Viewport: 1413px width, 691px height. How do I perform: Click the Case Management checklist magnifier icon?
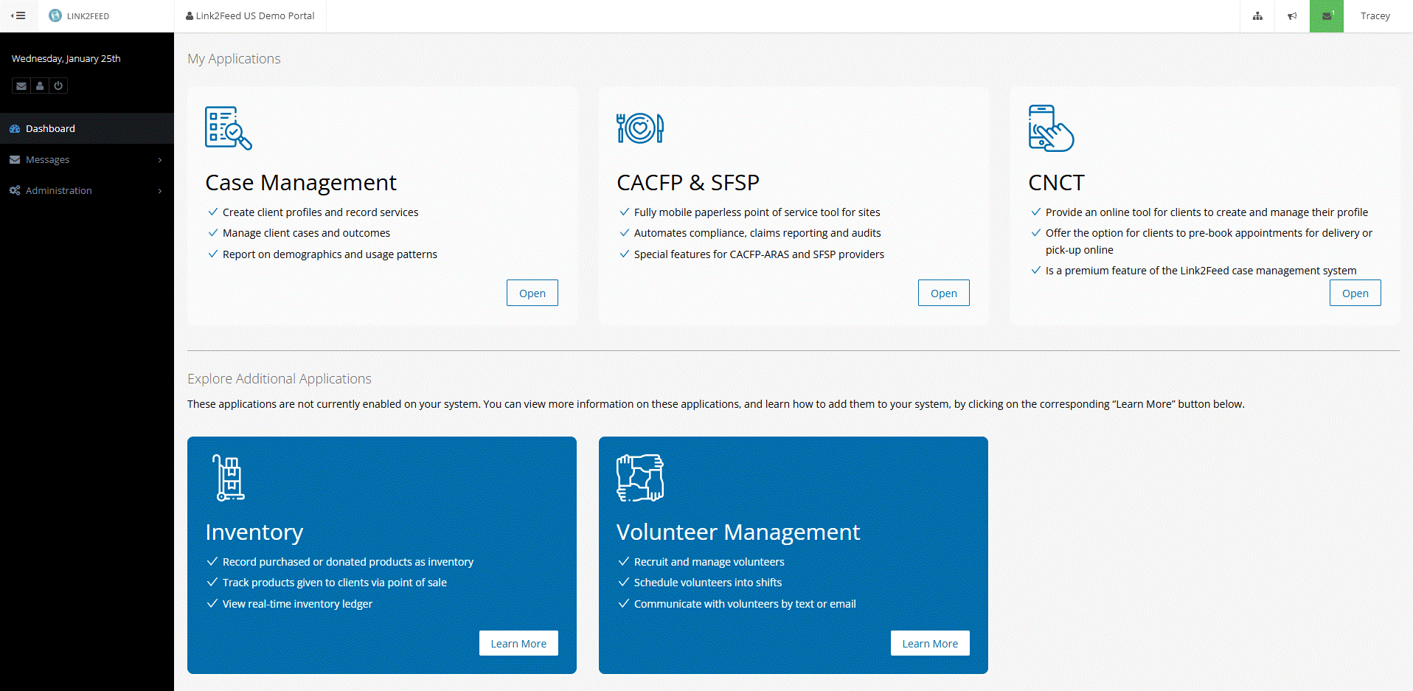pyautogui.click(x=228, y=128)
